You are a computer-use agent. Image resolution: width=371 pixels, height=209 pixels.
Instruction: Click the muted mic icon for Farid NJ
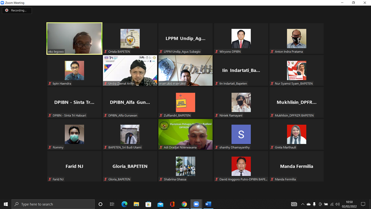[x=50, y=179]
